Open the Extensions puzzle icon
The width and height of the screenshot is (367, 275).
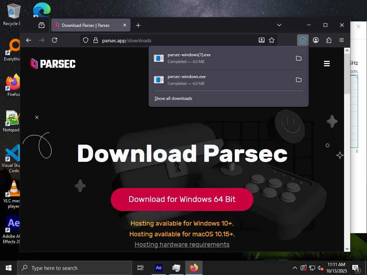(329, 40)
